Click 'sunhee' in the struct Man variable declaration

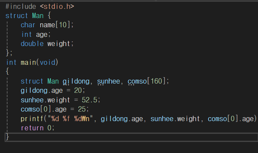pyautogui.click(x=109, y=81)
